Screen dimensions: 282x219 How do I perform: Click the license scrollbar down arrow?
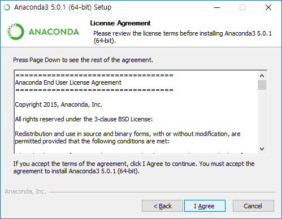pos(262,149)
